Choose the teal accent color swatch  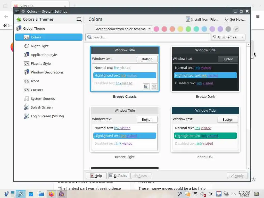tap(196, 29)
